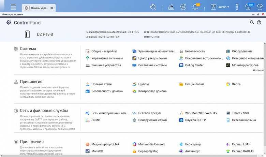Open the notifications bell
This screenshot has width=266, height=157.
pyautogui.click(x=195, y=7)
